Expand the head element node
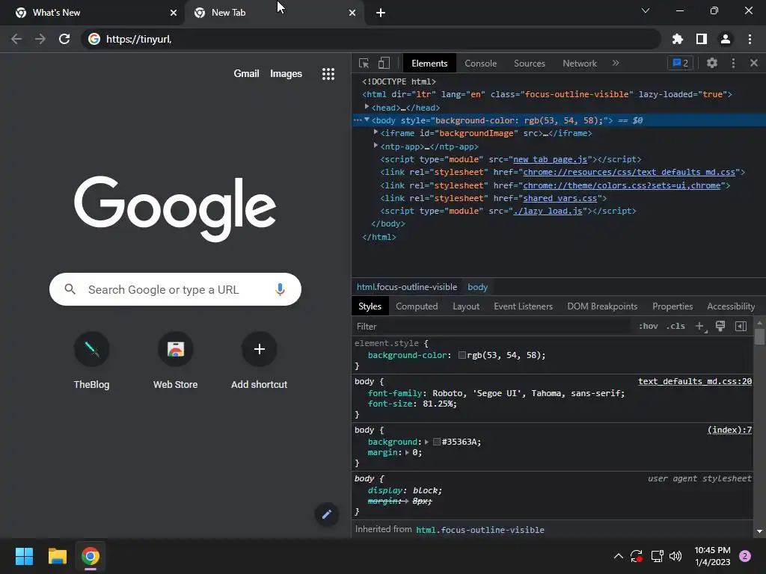 367,107
